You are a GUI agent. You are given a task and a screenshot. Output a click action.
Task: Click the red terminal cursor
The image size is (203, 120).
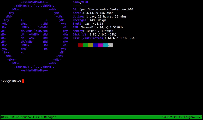(23, 81)
